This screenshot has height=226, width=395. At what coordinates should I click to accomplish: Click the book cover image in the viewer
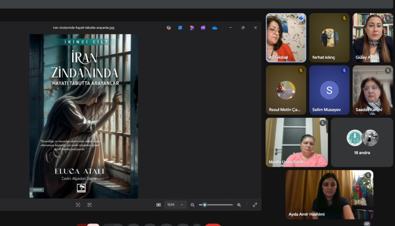point(84,116)
